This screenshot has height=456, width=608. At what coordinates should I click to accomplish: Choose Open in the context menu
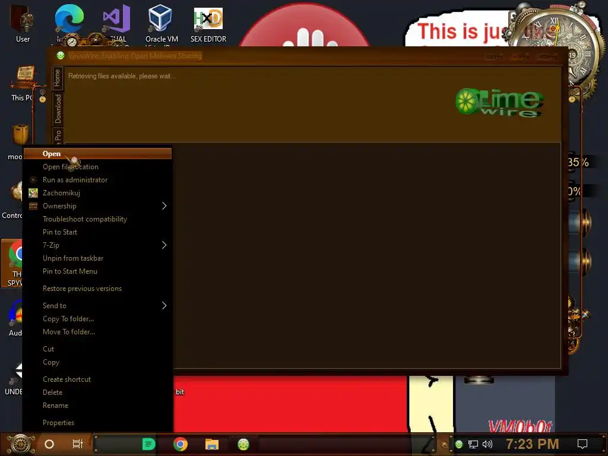point(97,154)
